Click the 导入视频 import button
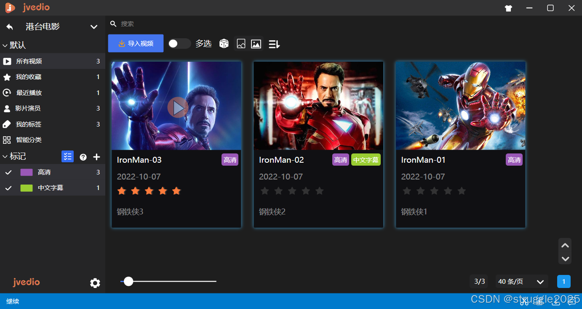The image size is (582, 309). pos(136,43)
